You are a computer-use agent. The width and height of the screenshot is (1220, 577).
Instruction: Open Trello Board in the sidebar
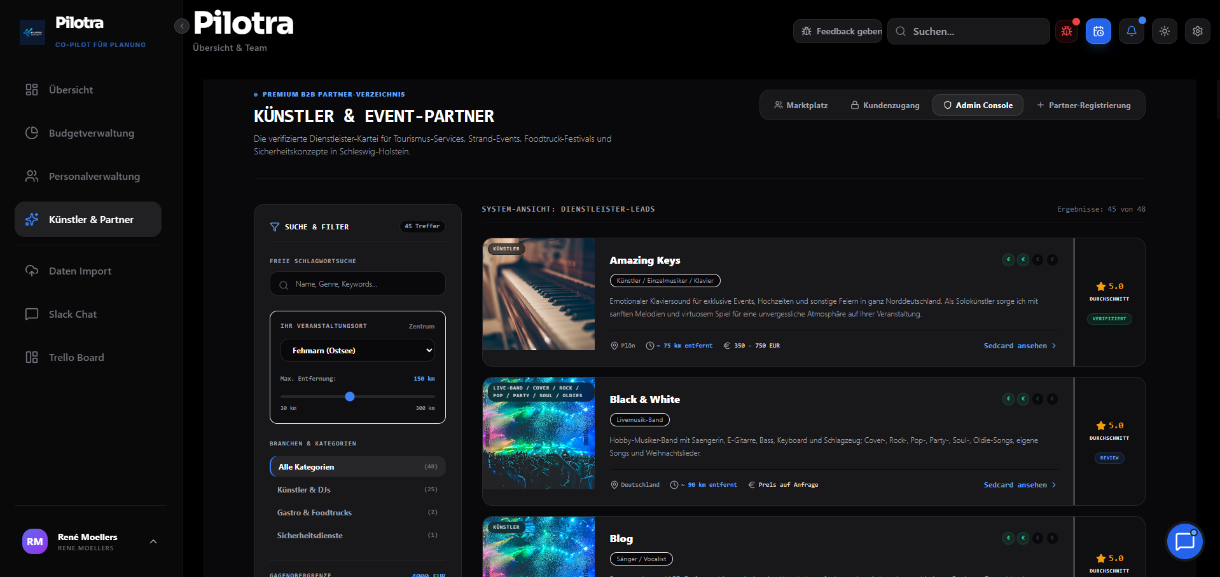click(x=88, y=357)
